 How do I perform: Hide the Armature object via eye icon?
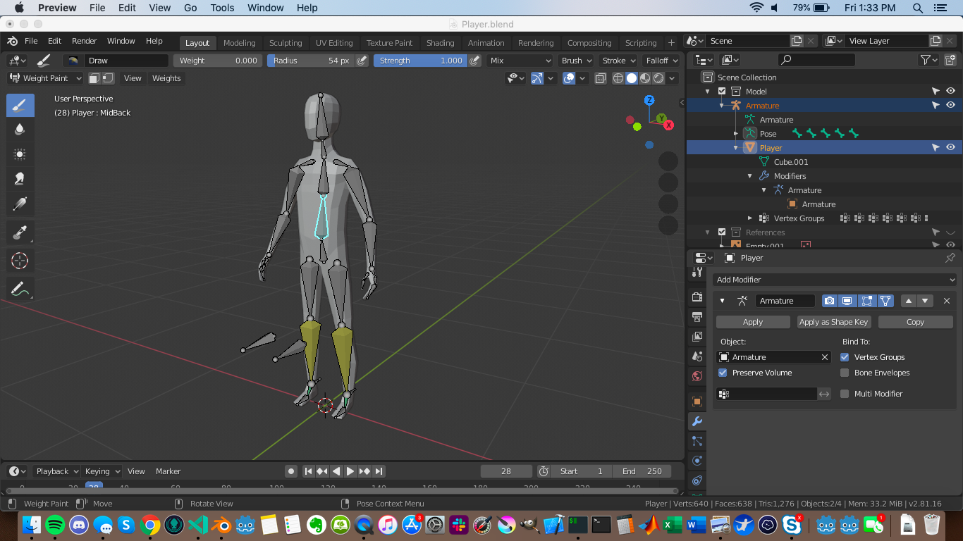pyautogui.click(x=950, y=105)
